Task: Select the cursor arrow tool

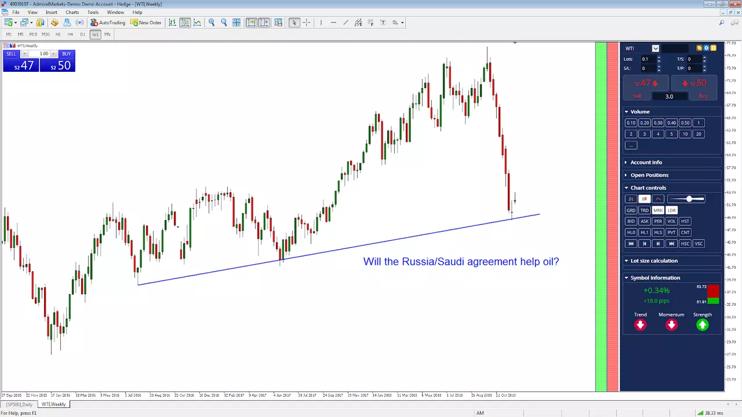Action: point(294,23)
